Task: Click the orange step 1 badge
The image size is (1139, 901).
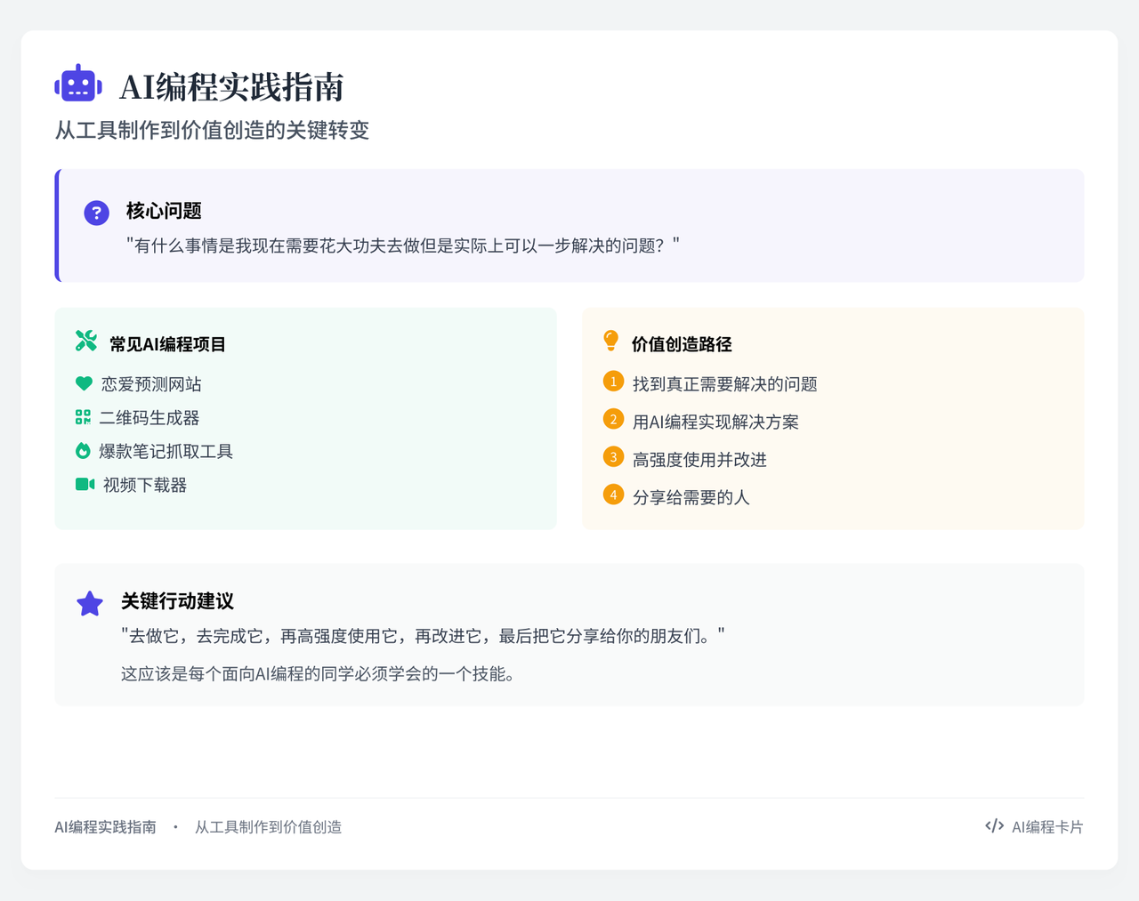Action: click(613, 382)
